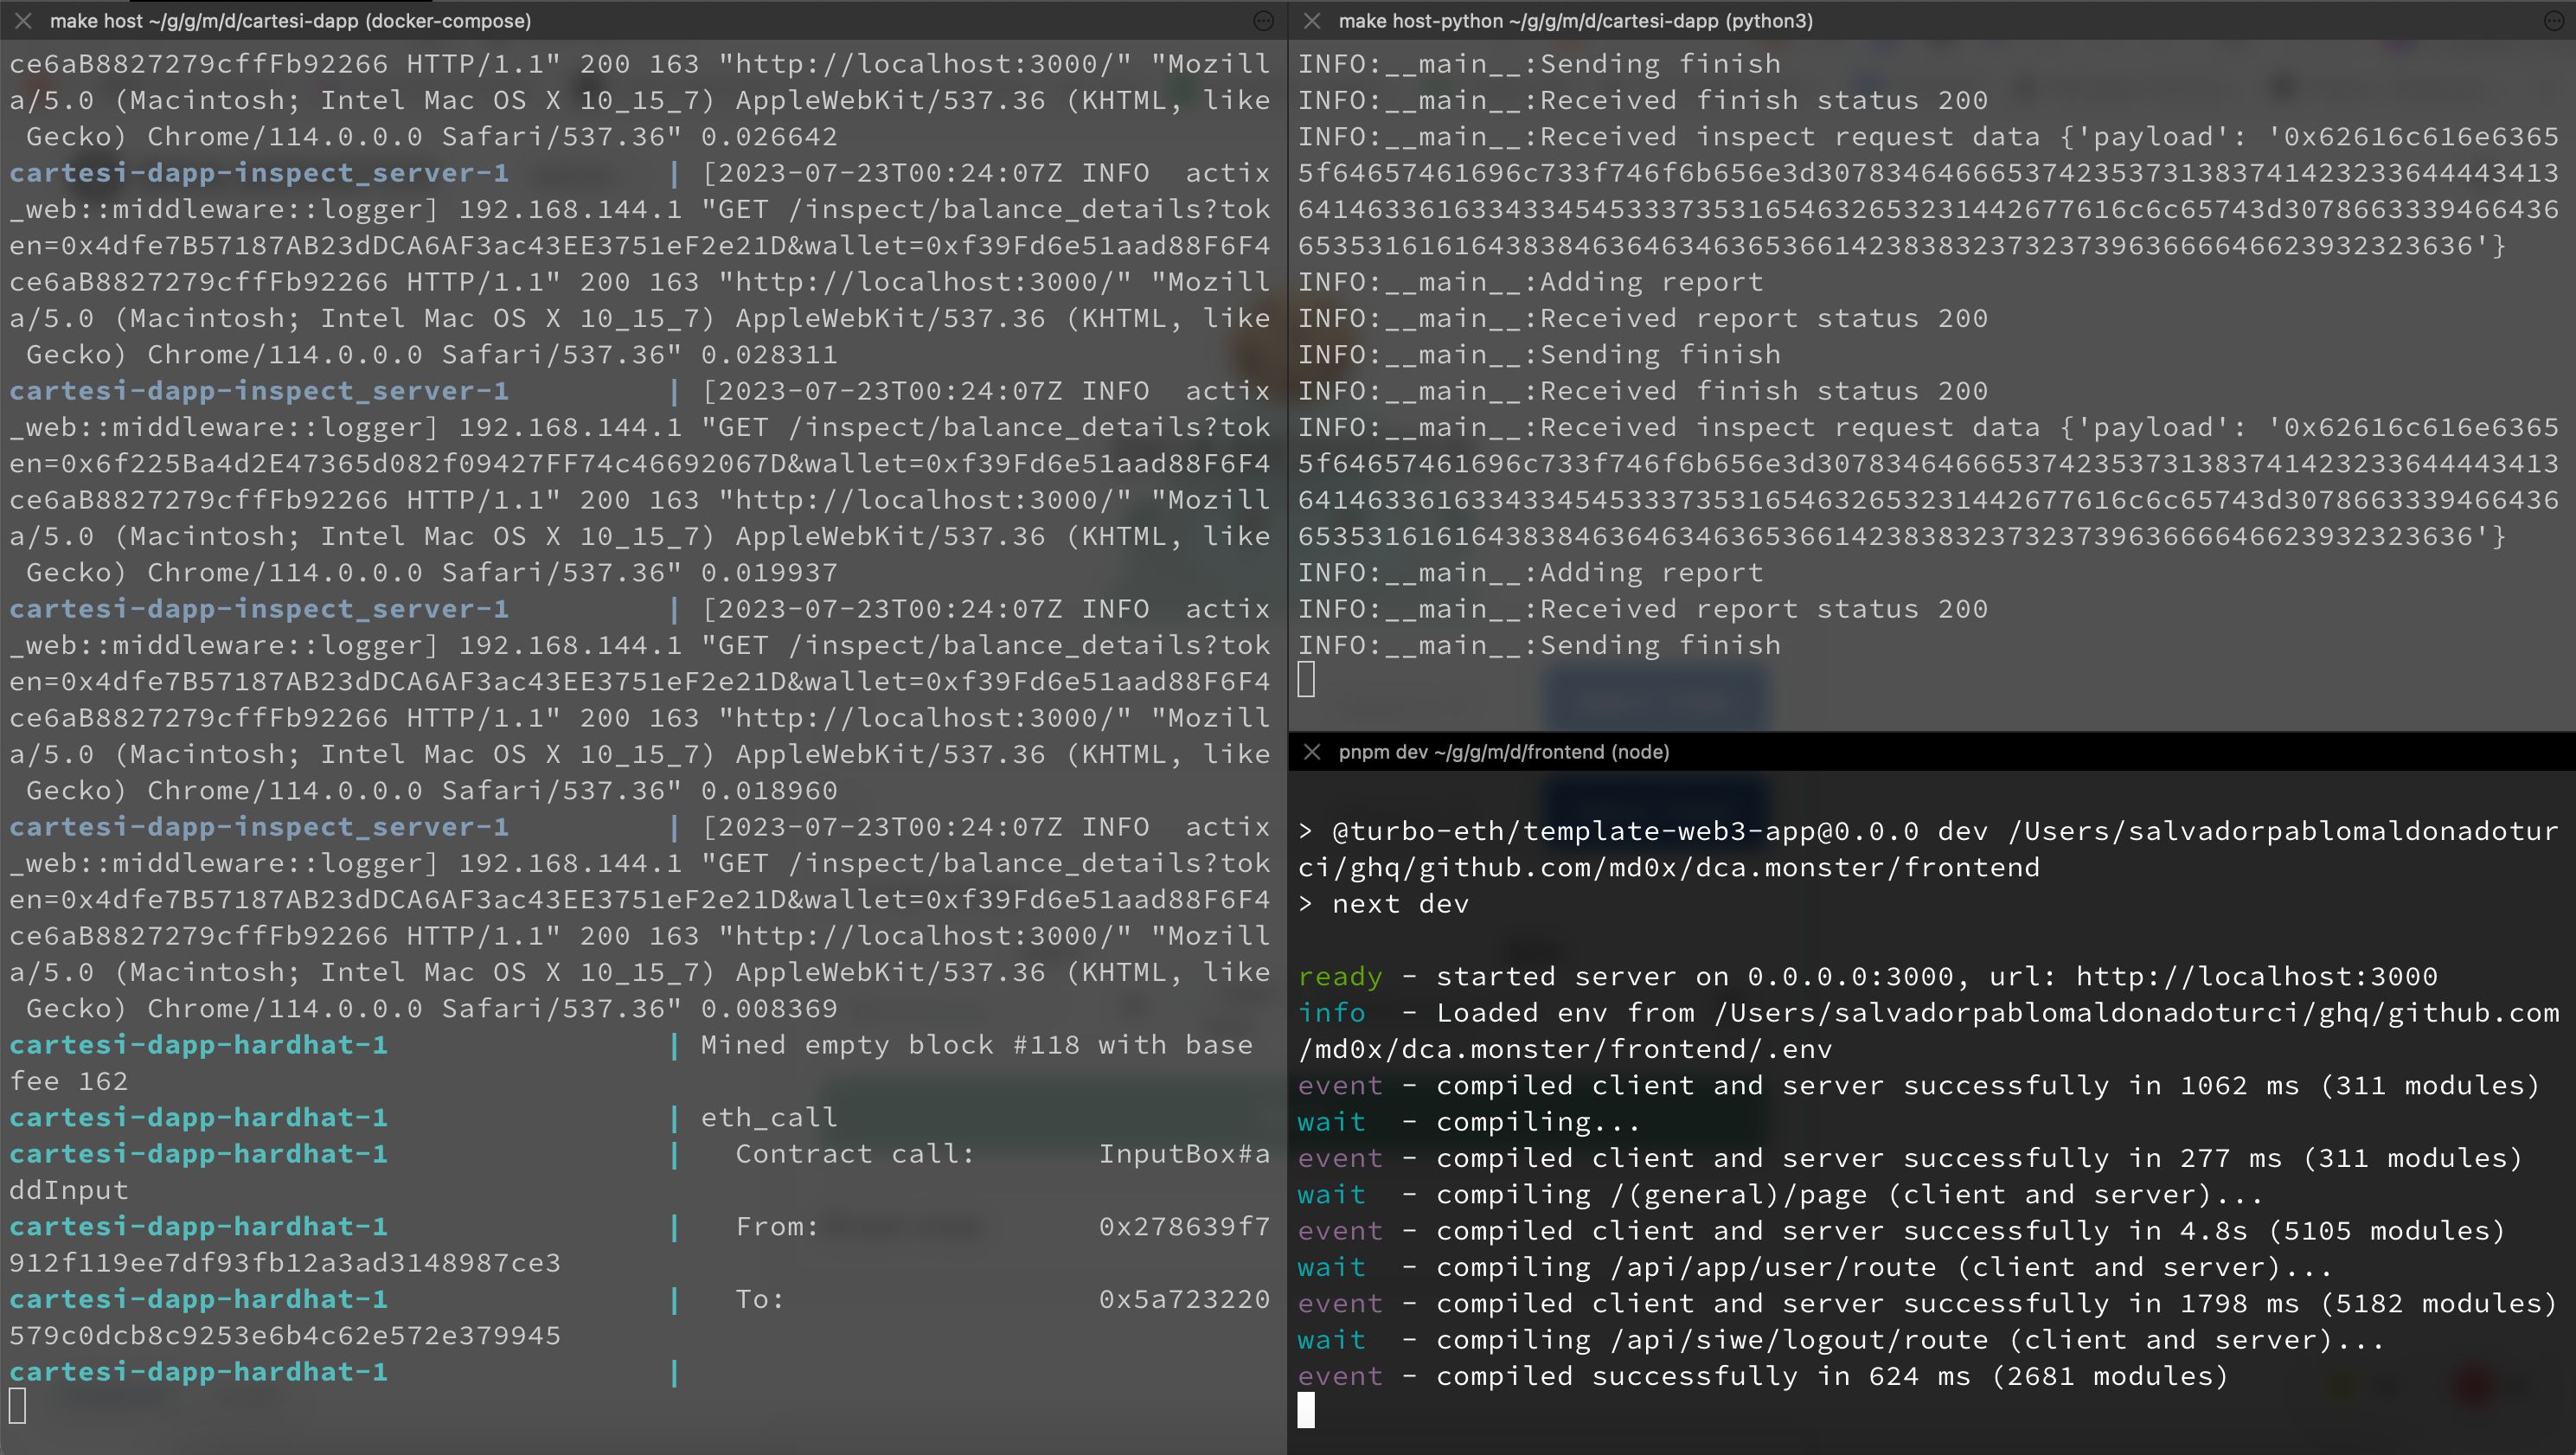The width and height of the screenshot is (2576, 1455).
Task: Click the 'compiling...' wait line
Action: coord(1538,1122)
